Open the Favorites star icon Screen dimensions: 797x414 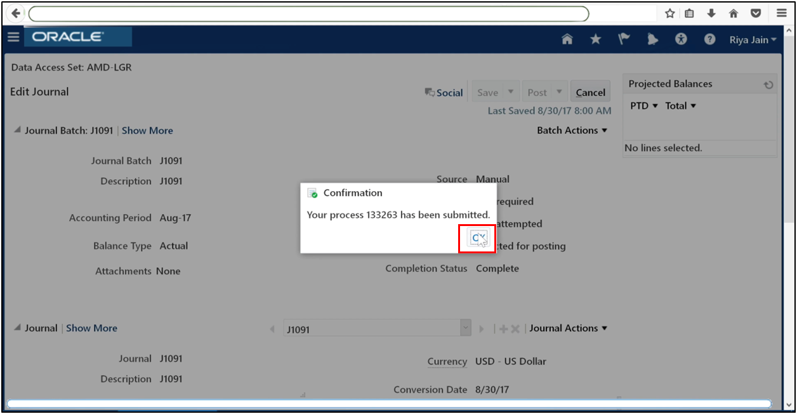595,39
